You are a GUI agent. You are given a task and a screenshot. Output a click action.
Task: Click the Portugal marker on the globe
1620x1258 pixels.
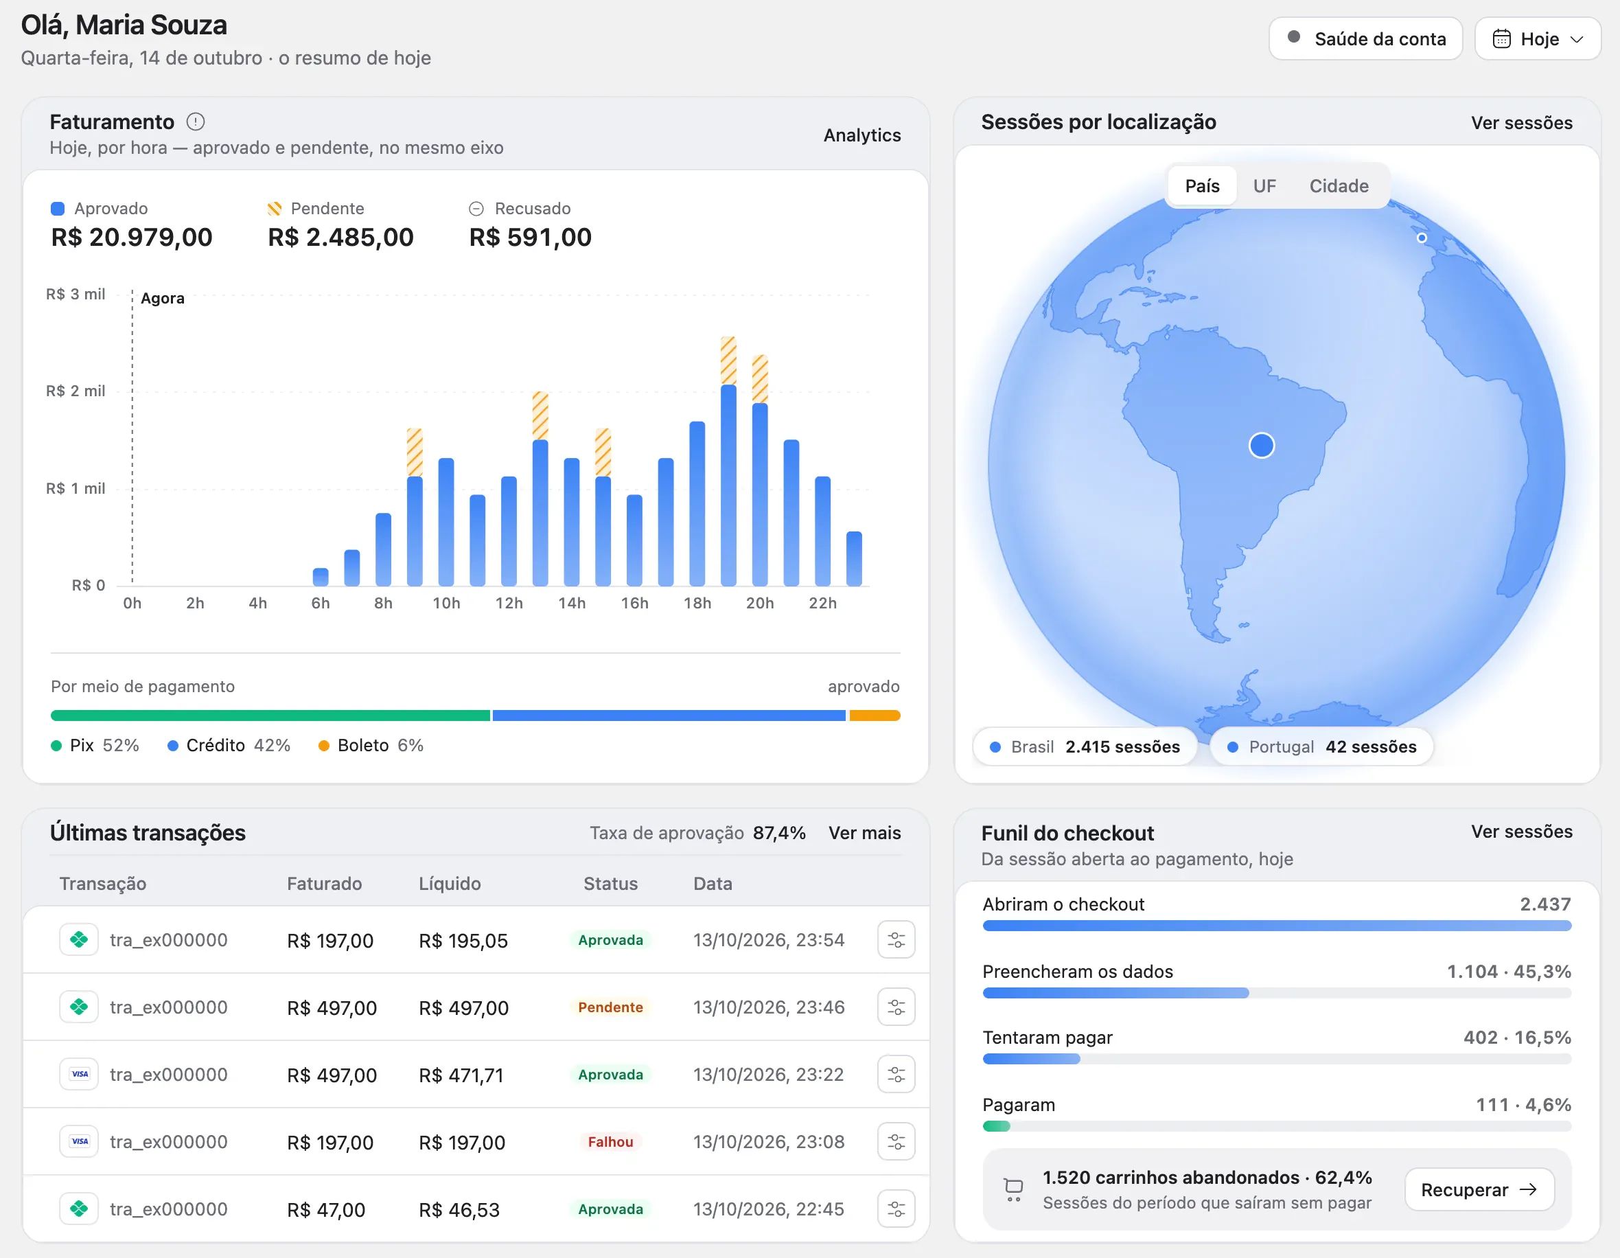(x=1421, y=238)
